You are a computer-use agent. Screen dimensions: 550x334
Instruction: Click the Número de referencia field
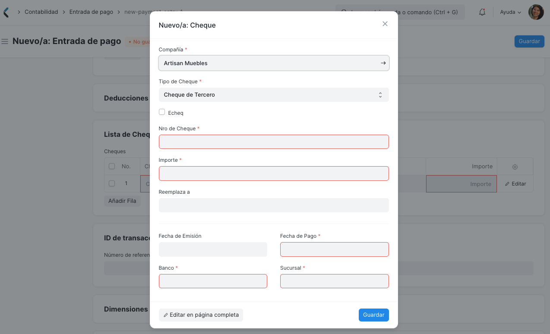click(x=319, y=268)
